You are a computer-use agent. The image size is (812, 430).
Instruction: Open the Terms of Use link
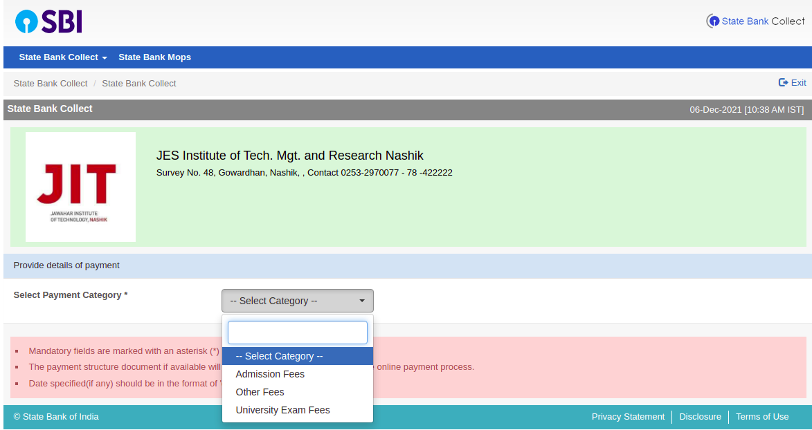pyautogui.click(x=762, y=417)
